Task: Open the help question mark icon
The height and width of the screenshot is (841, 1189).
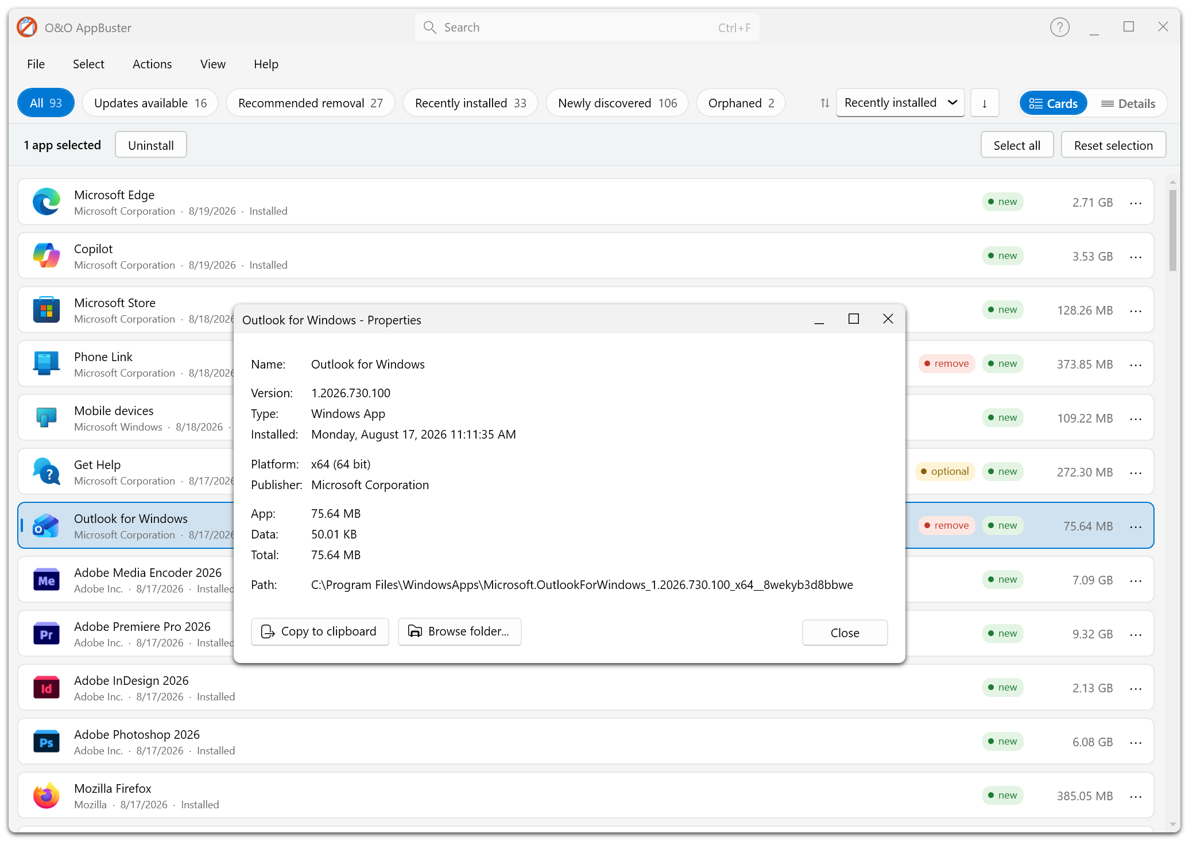Action: click(1060, 27)
